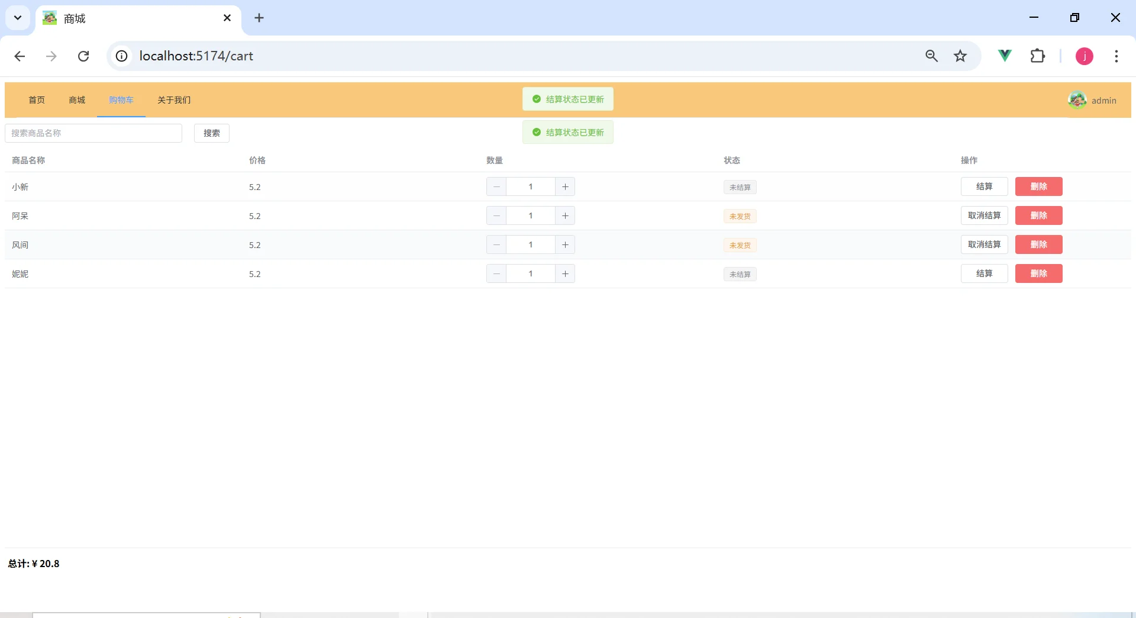
Task: Open the zoom magnifier in address bar
Action: [931, 56]
